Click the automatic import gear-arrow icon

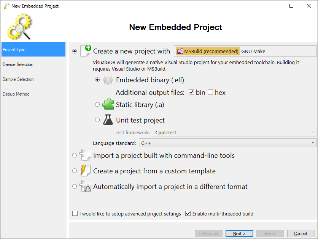(85, 186)
